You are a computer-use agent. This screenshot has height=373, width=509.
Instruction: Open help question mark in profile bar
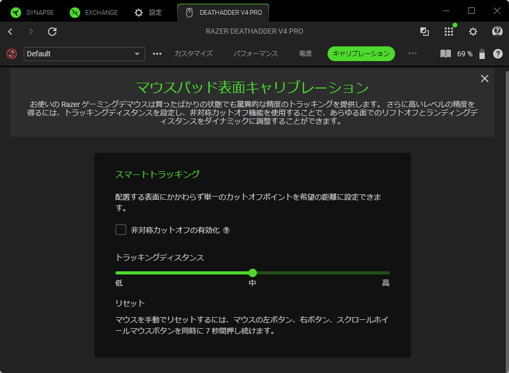(x=497, y=54)
